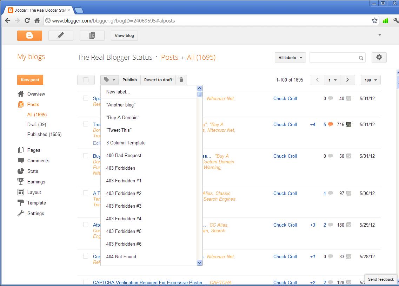Click the Template icon in the sidebar
The image size is (399, 286).
pos(22,203)
